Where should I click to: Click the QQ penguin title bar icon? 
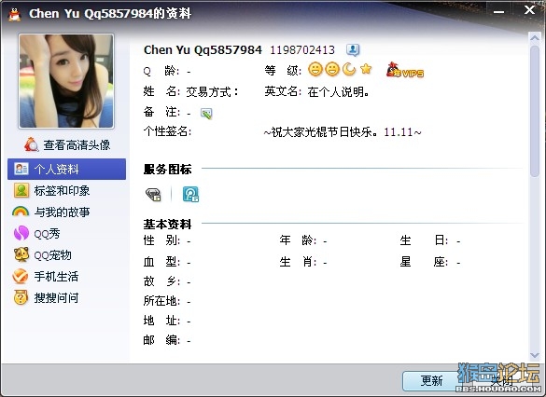coord(14,14)
